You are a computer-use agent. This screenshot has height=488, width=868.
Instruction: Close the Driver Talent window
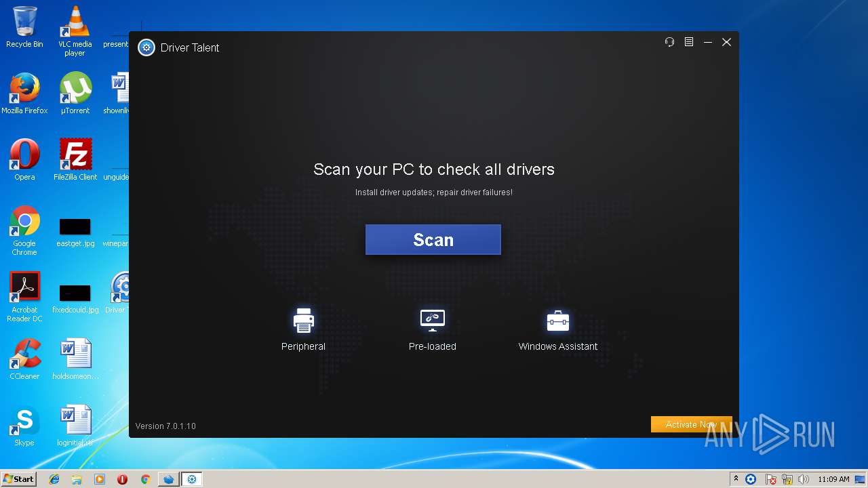point(726,42)
